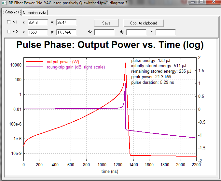Image resolution: width=221 pixels, height=181 pixels.
Task: Open the Numerical data tab
Action: click(x=35, y=13)
